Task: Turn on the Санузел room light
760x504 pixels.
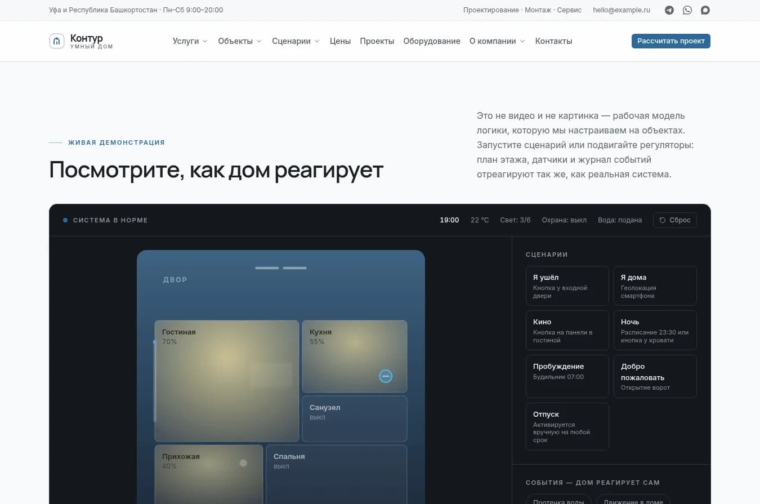Action: (355, 419)
